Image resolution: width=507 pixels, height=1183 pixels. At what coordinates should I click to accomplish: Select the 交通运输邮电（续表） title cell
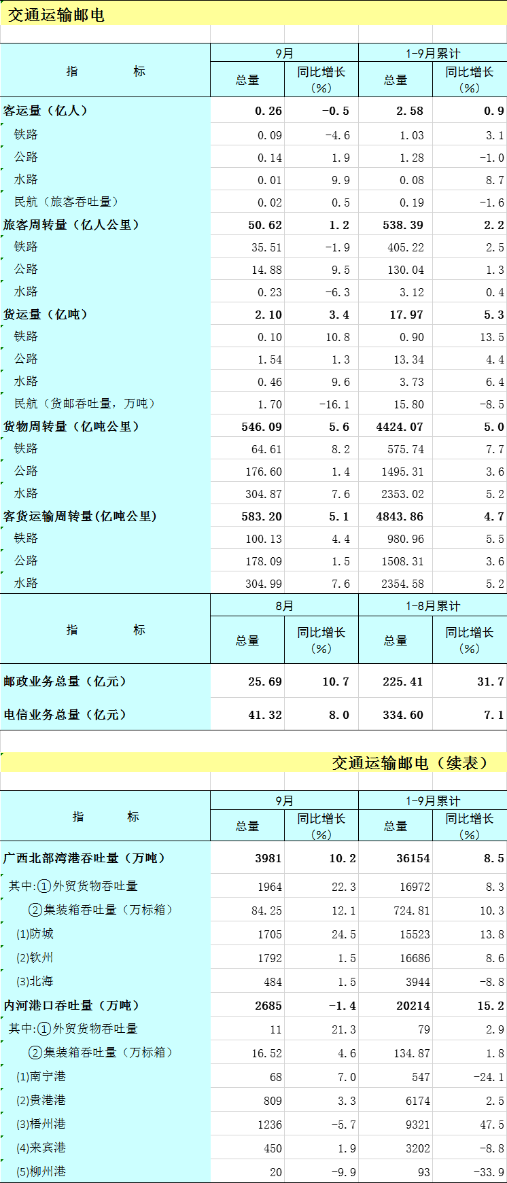pyautogui.click(x=410, y=763)
